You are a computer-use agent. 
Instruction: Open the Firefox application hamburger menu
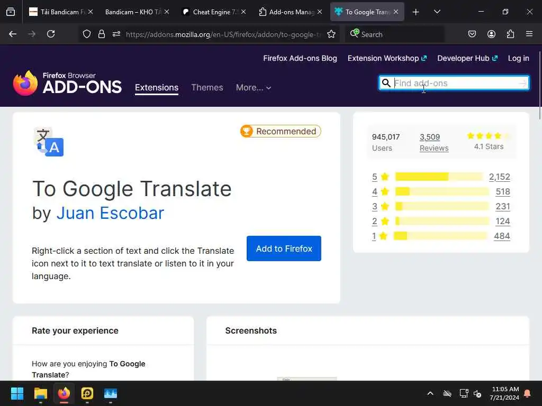pos(529,34)
